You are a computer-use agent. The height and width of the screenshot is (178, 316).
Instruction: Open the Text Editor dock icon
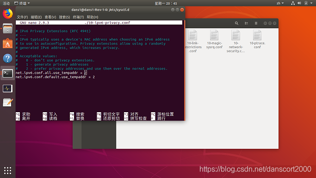click(x=8, y=103)
